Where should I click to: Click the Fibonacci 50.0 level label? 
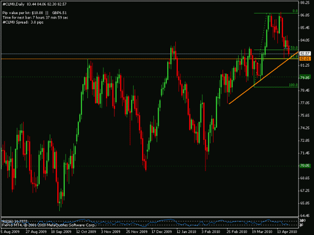tap(294, 48)
